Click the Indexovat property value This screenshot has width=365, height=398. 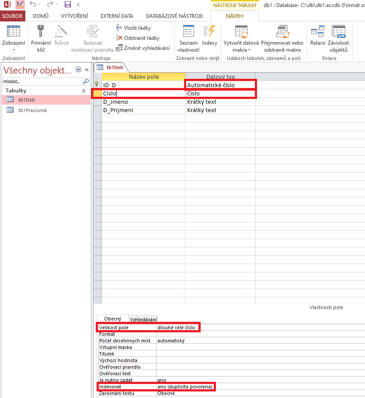[185, 387]
